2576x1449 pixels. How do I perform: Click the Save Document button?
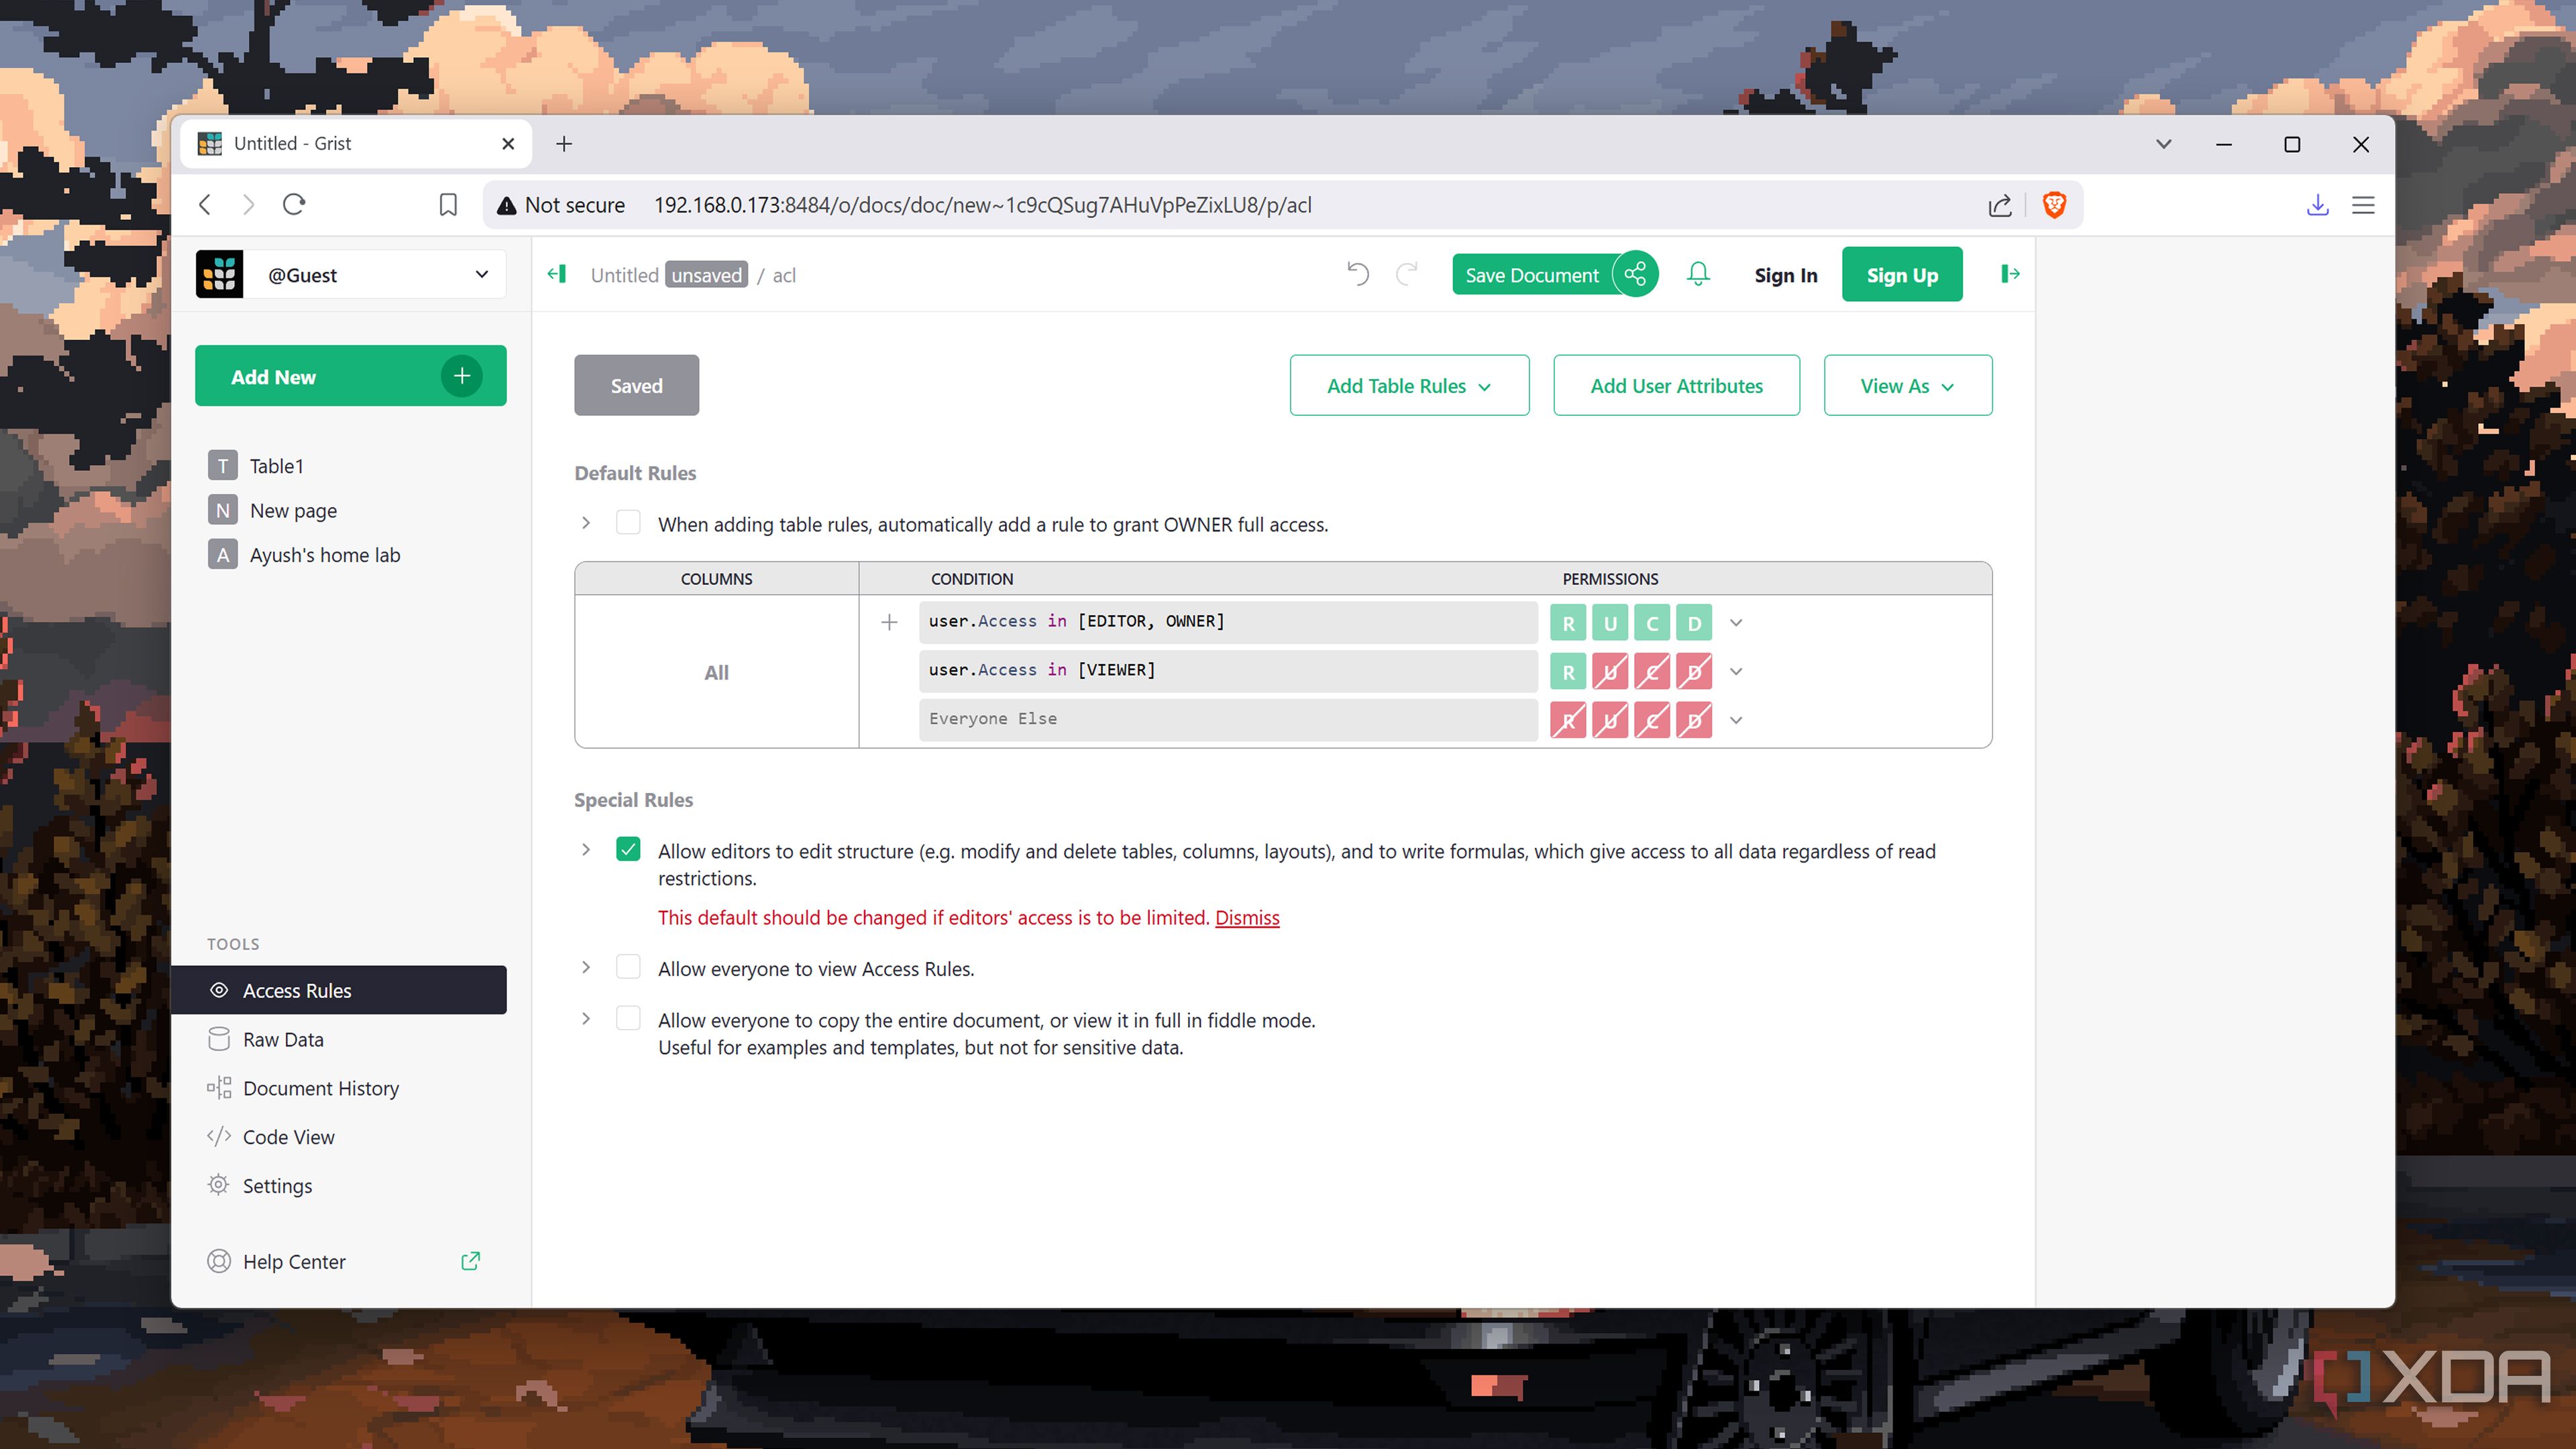1532,274
